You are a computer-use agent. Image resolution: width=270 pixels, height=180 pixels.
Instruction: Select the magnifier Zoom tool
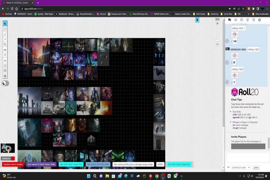click(5, 45)
